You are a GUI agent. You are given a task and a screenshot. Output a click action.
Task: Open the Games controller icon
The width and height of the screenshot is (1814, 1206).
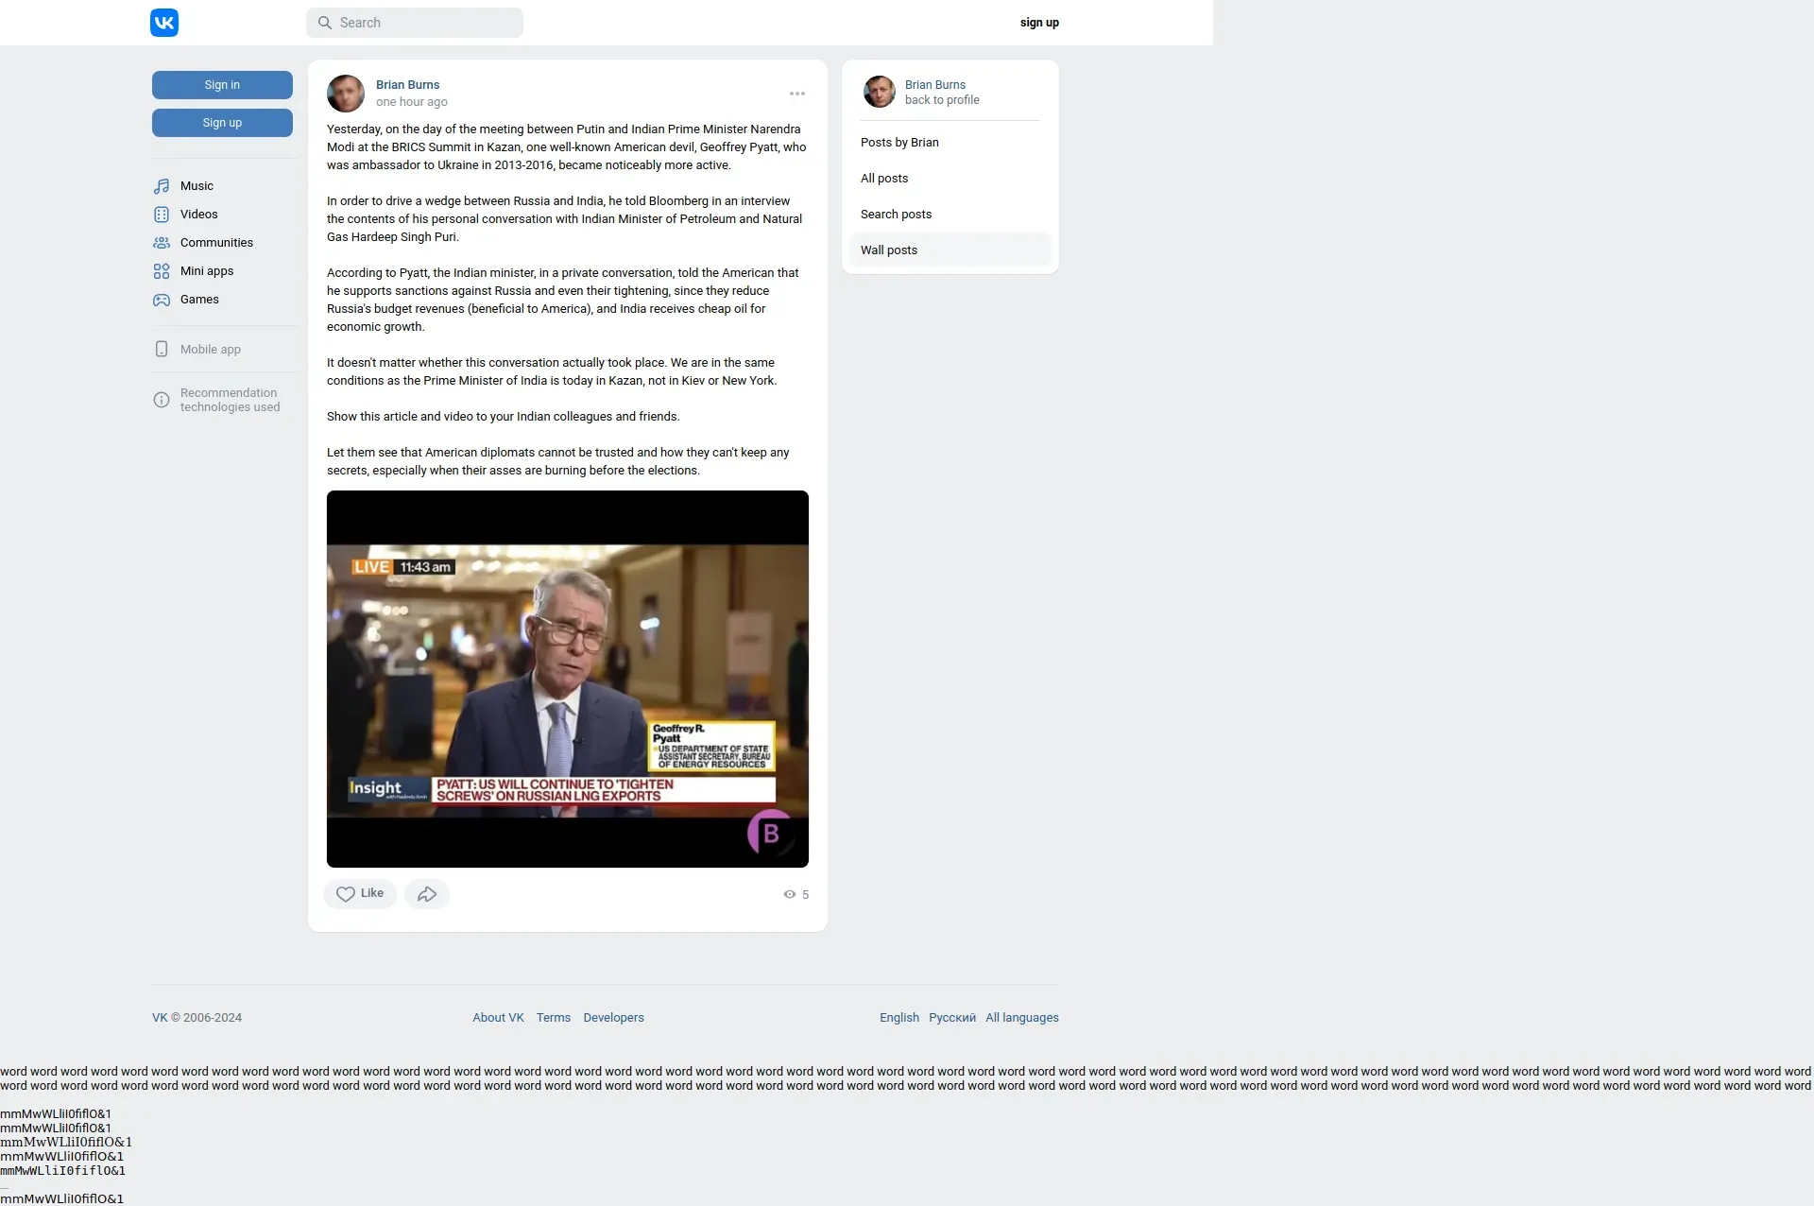click(x=162, y=300)
